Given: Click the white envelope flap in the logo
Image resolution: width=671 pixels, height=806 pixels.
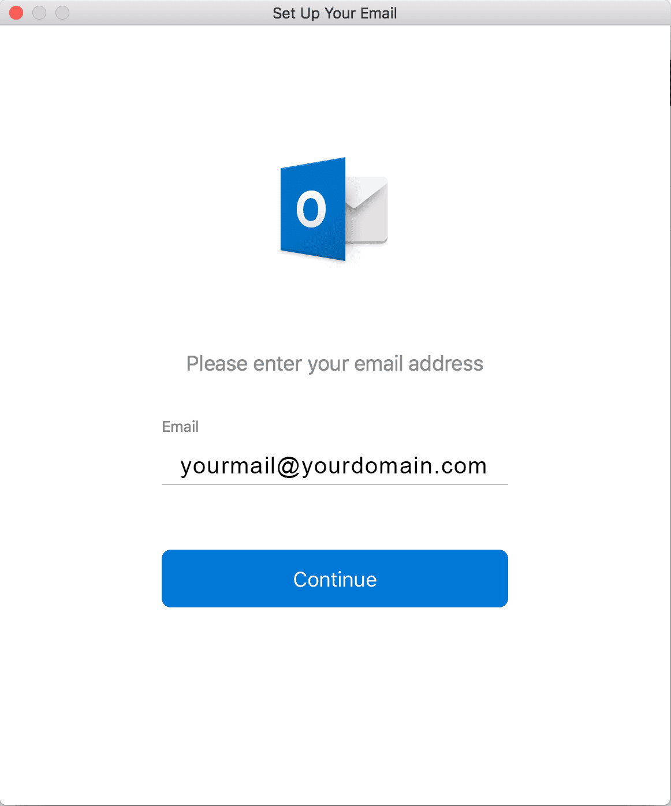Looking at the screenshot, I should [x=367, y=192].
